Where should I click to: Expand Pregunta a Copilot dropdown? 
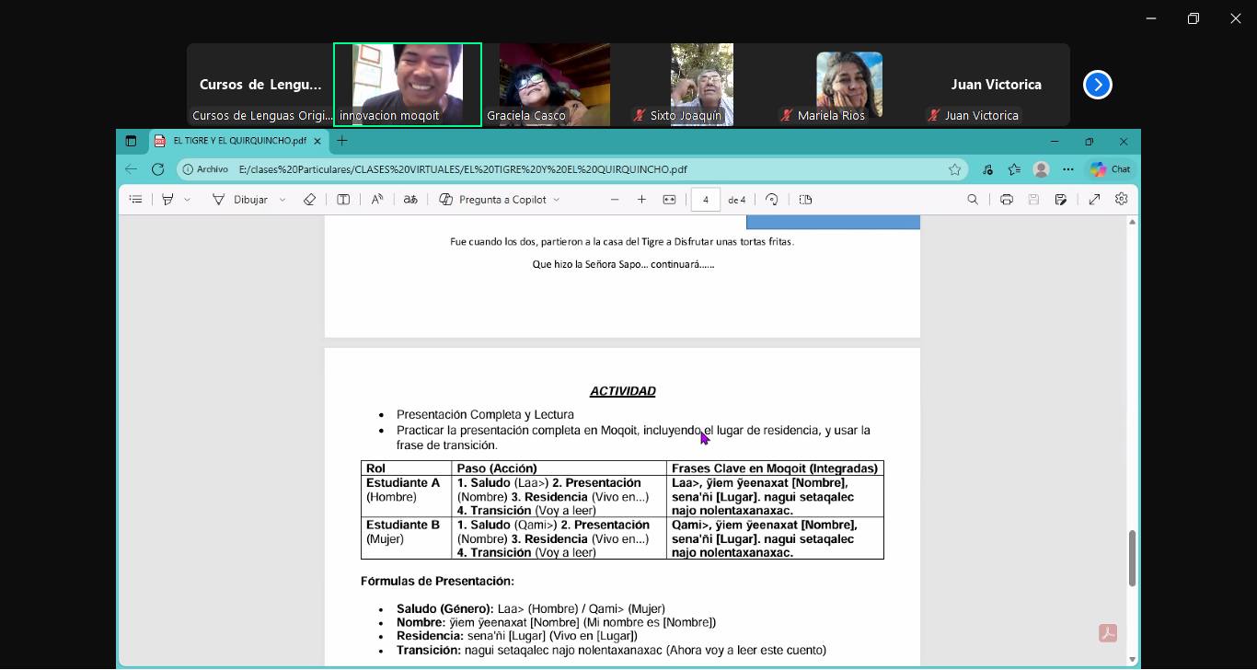pyautogui.click(x=557, y=200)
